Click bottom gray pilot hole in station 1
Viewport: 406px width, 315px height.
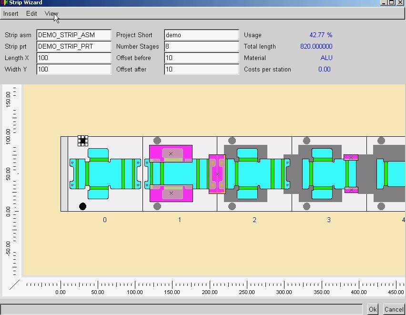(x=157, y=206)
